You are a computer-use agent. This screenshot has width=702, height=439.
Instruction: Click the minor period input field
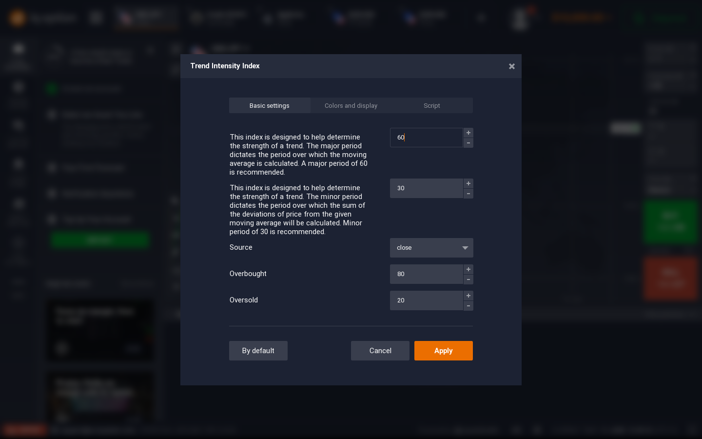pos(427,188)
